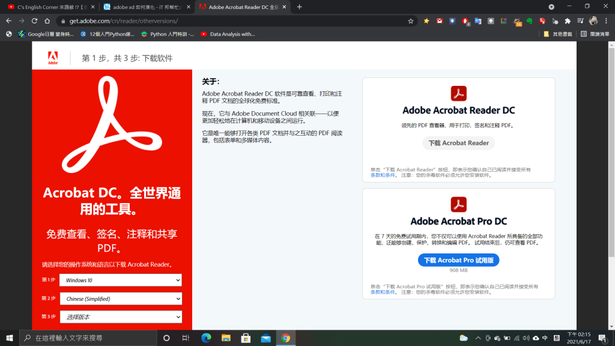The width and height of the screenshot is (615, 346).
Task: Click the taskbar clock and date
Action: tap(579, 338)
